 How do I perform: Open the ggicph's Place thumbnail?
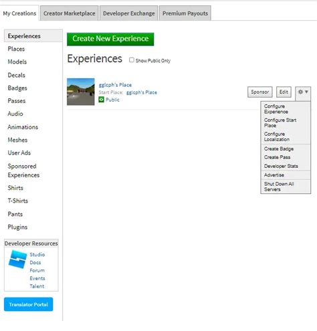pyautogui.click(x=81, y=92)
